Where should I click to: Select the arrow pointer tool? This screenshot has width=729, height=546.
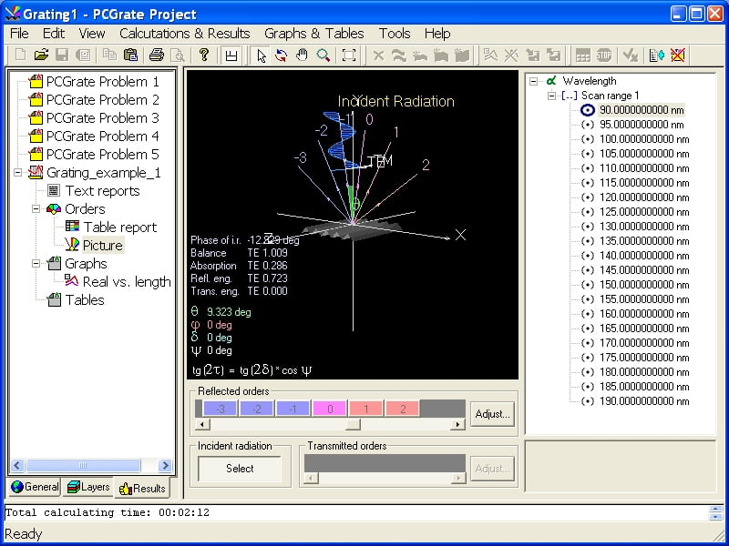click(262, 56)
